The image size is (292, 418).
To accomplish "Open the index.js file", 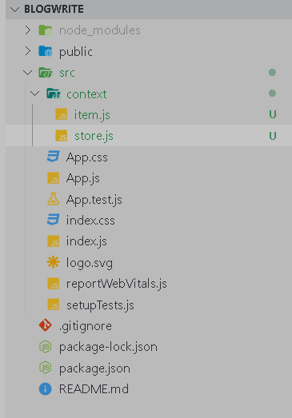I will tap(86, 242).
